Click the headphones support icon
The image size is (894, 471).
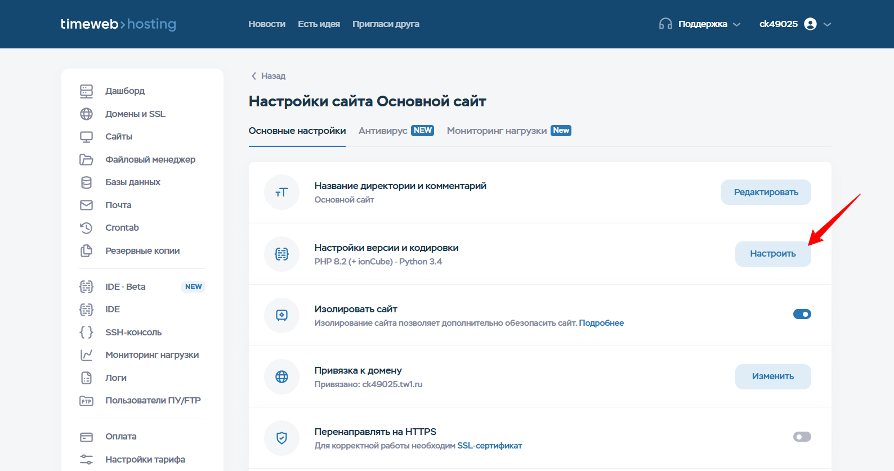[665, 24]
